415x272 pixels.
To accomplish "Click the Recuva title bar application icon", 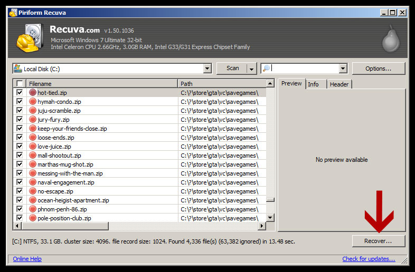I will [13, 13].
